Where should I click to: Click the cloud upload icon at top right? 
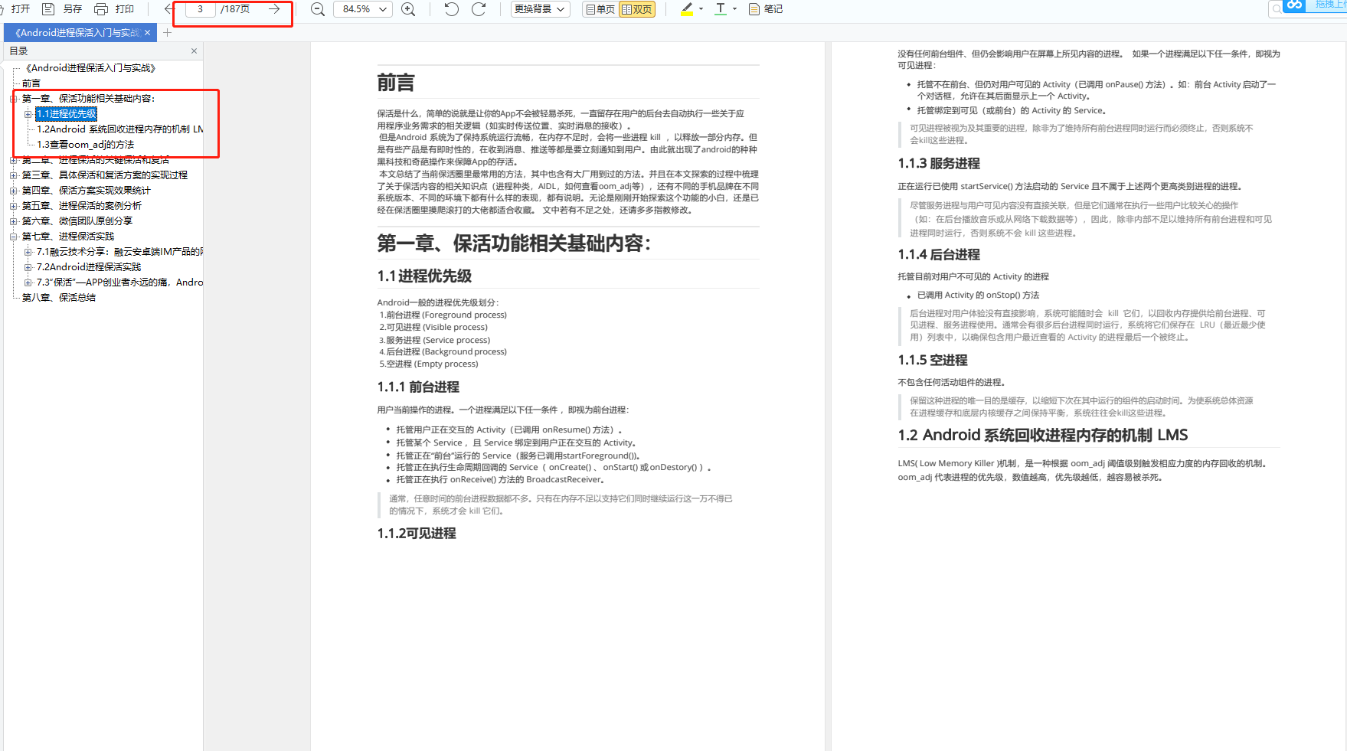pos(1294,5)
